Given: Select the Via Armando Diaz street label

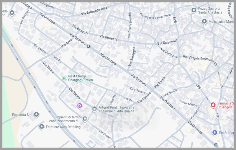Looking at the screenshot, I should click(x=93, y=12).
